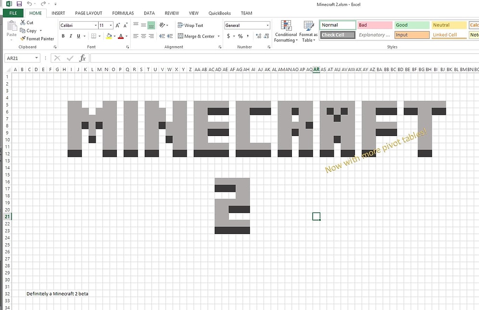The image size is (479, 310).
Task: Open Format as Table menu
Action: (x=309, y=31)
